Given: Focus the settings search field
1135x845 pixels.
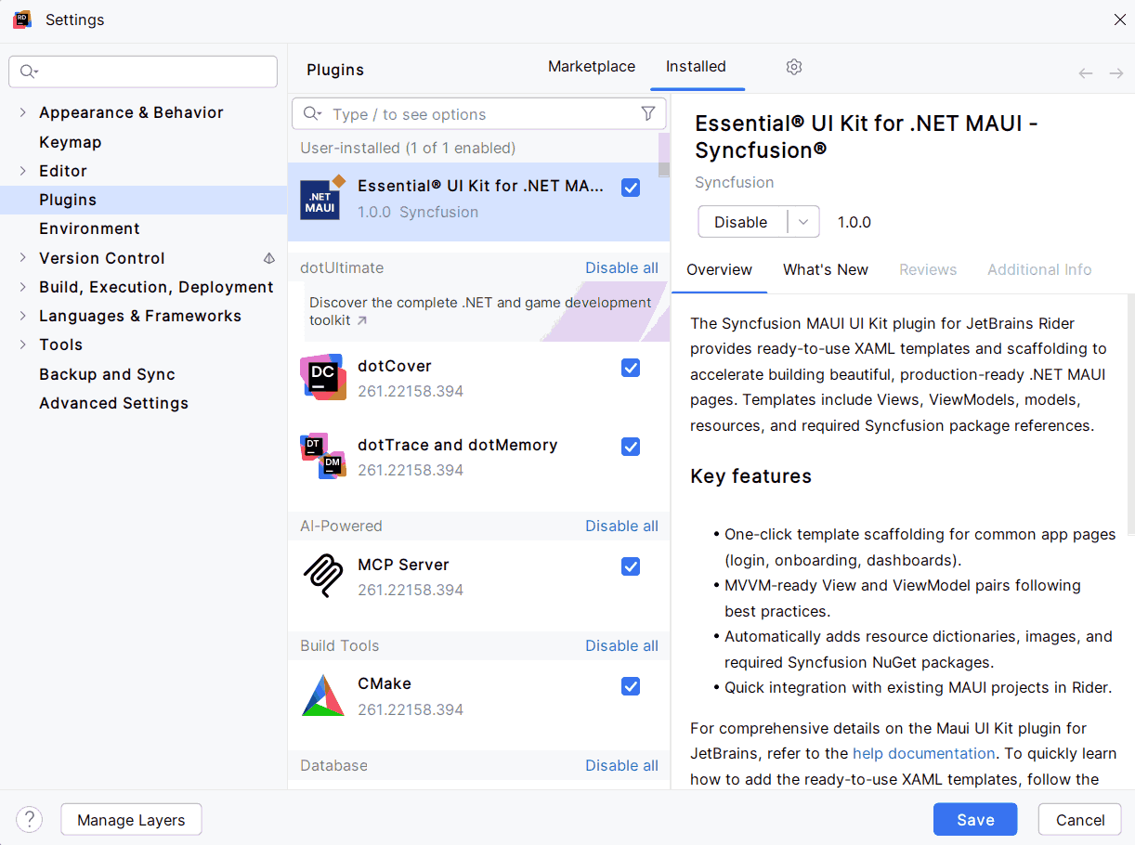Looking at the screenshot, I should click(143, 71).
